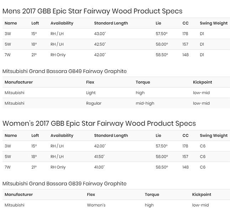Select the C6 swing weight for Women's 5W
Image resolution: width=230 pixels, height=213 pixels.
tap(203, 157)
